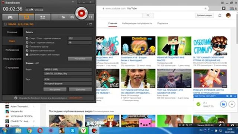Image resolution: width=238 pixels, height=134 pixels.
Task: Toggle mouse click effects checkbox in Bandicam
Action: click(x=27, y=51)
